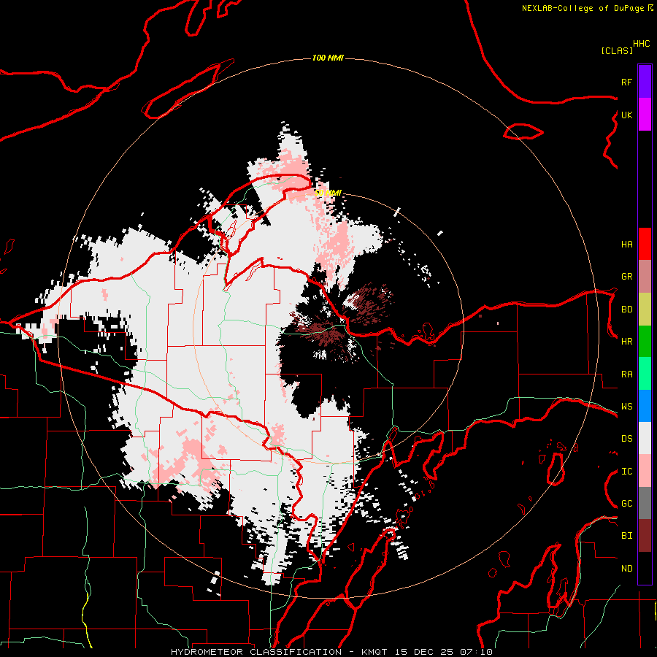Pick the RA light green swatch
The width and height of the screenshot is (657, 657).
click(645, 374)
